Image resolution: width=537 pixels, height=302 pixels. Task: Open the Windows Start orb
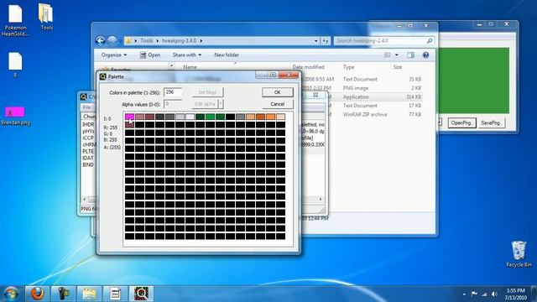pyautogui.click(x=11, y=294)
